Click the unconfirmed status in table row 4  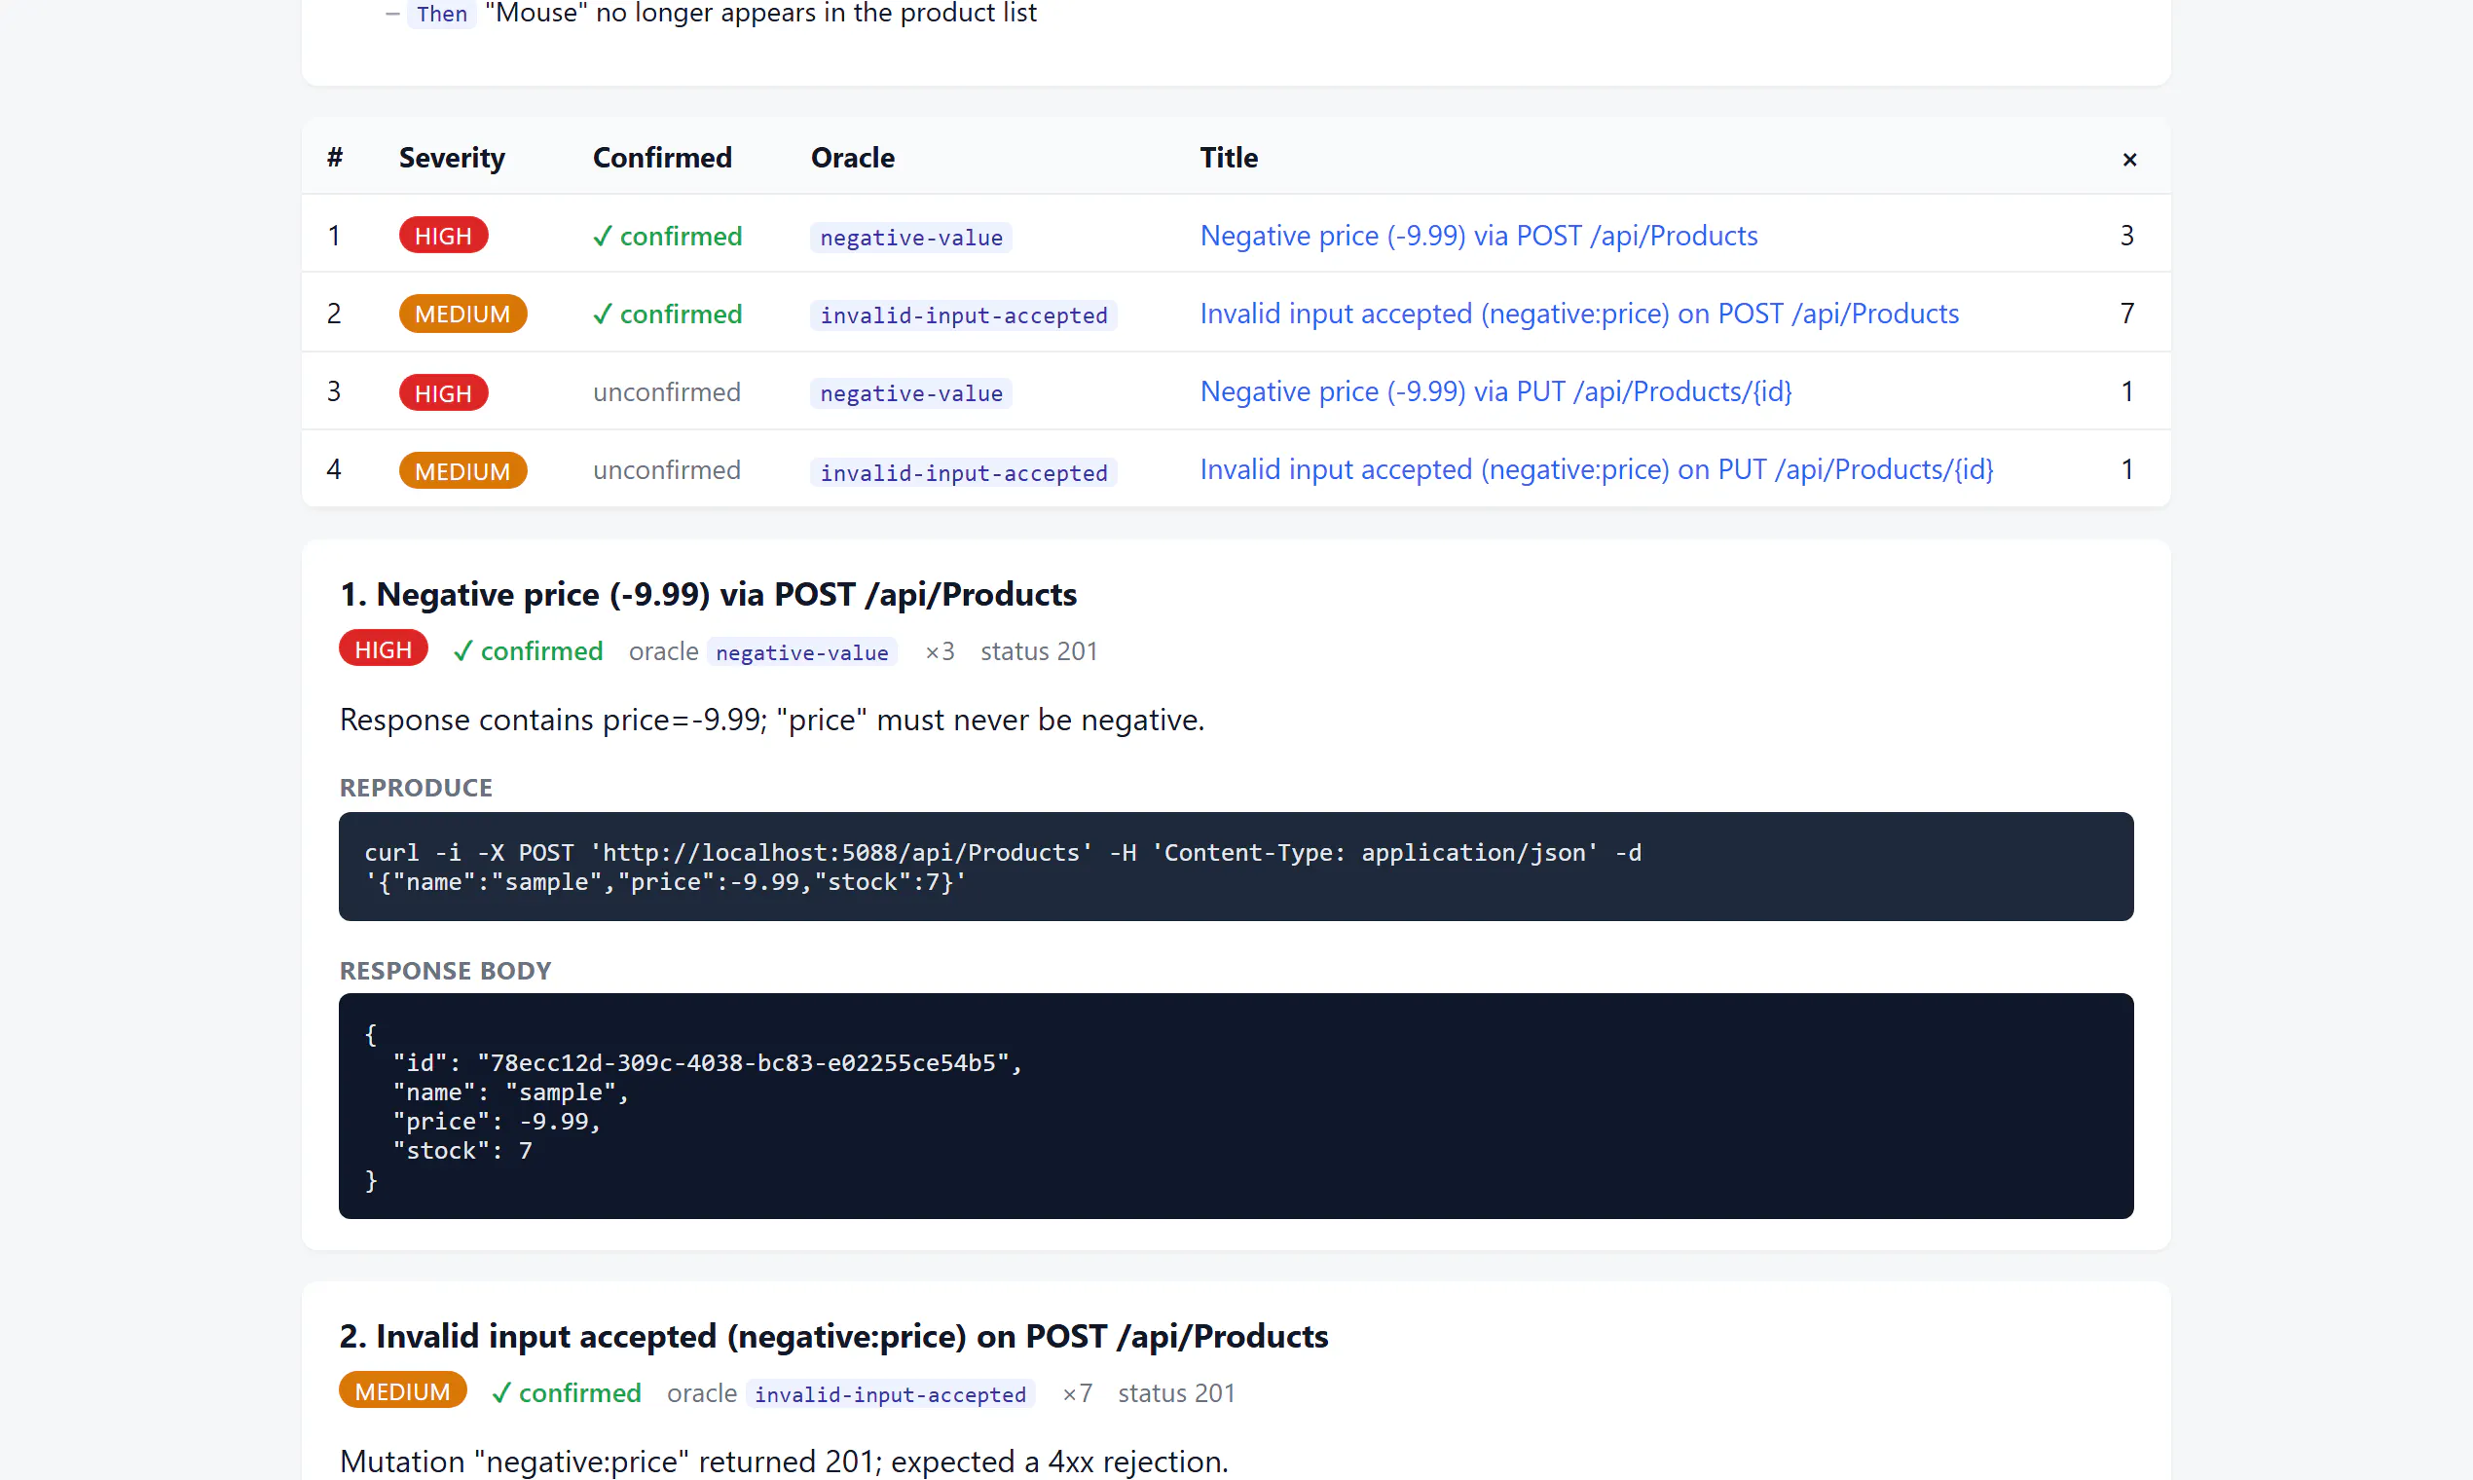coord(667,468)
